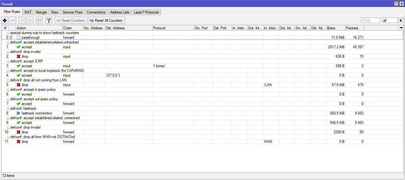Screen dimensions: 405x180
Task: Sort by the Action column header
Action: coord(39,28)
